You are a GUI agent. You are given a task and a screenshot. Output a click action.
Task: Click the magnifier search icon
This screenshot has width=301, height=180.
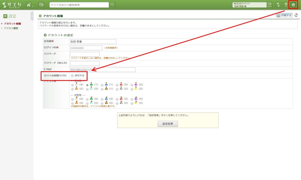pyautogui.click(x=112, y=5)
